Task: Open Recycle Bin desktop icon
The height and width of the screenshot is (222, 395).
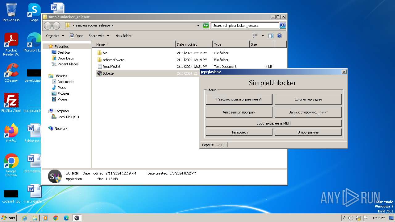Action: click(x=11, y=12)
